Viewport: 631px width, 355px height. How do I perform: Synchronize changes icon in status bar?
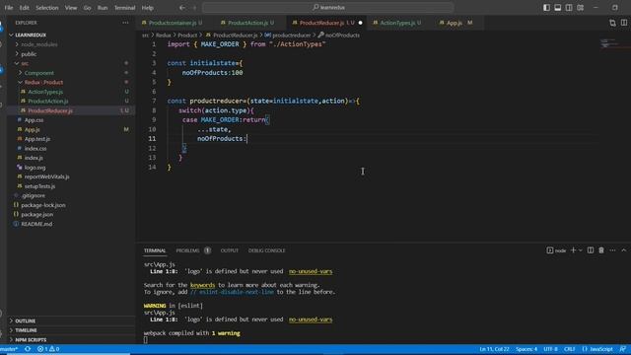point(28,349)
